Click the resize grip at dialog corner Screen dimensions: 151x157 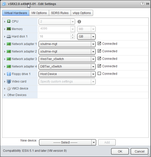149,155
